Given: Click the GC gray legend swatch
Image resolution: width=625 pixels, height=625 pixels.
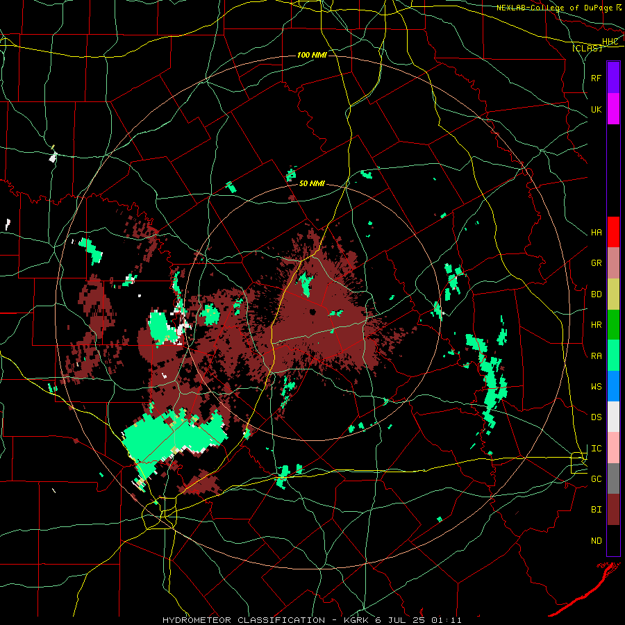Looking at the screenshot, I should (x=613, y=478).
